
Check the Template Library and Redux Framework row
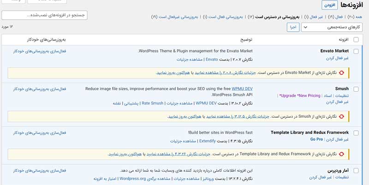[x=356, y=133]
